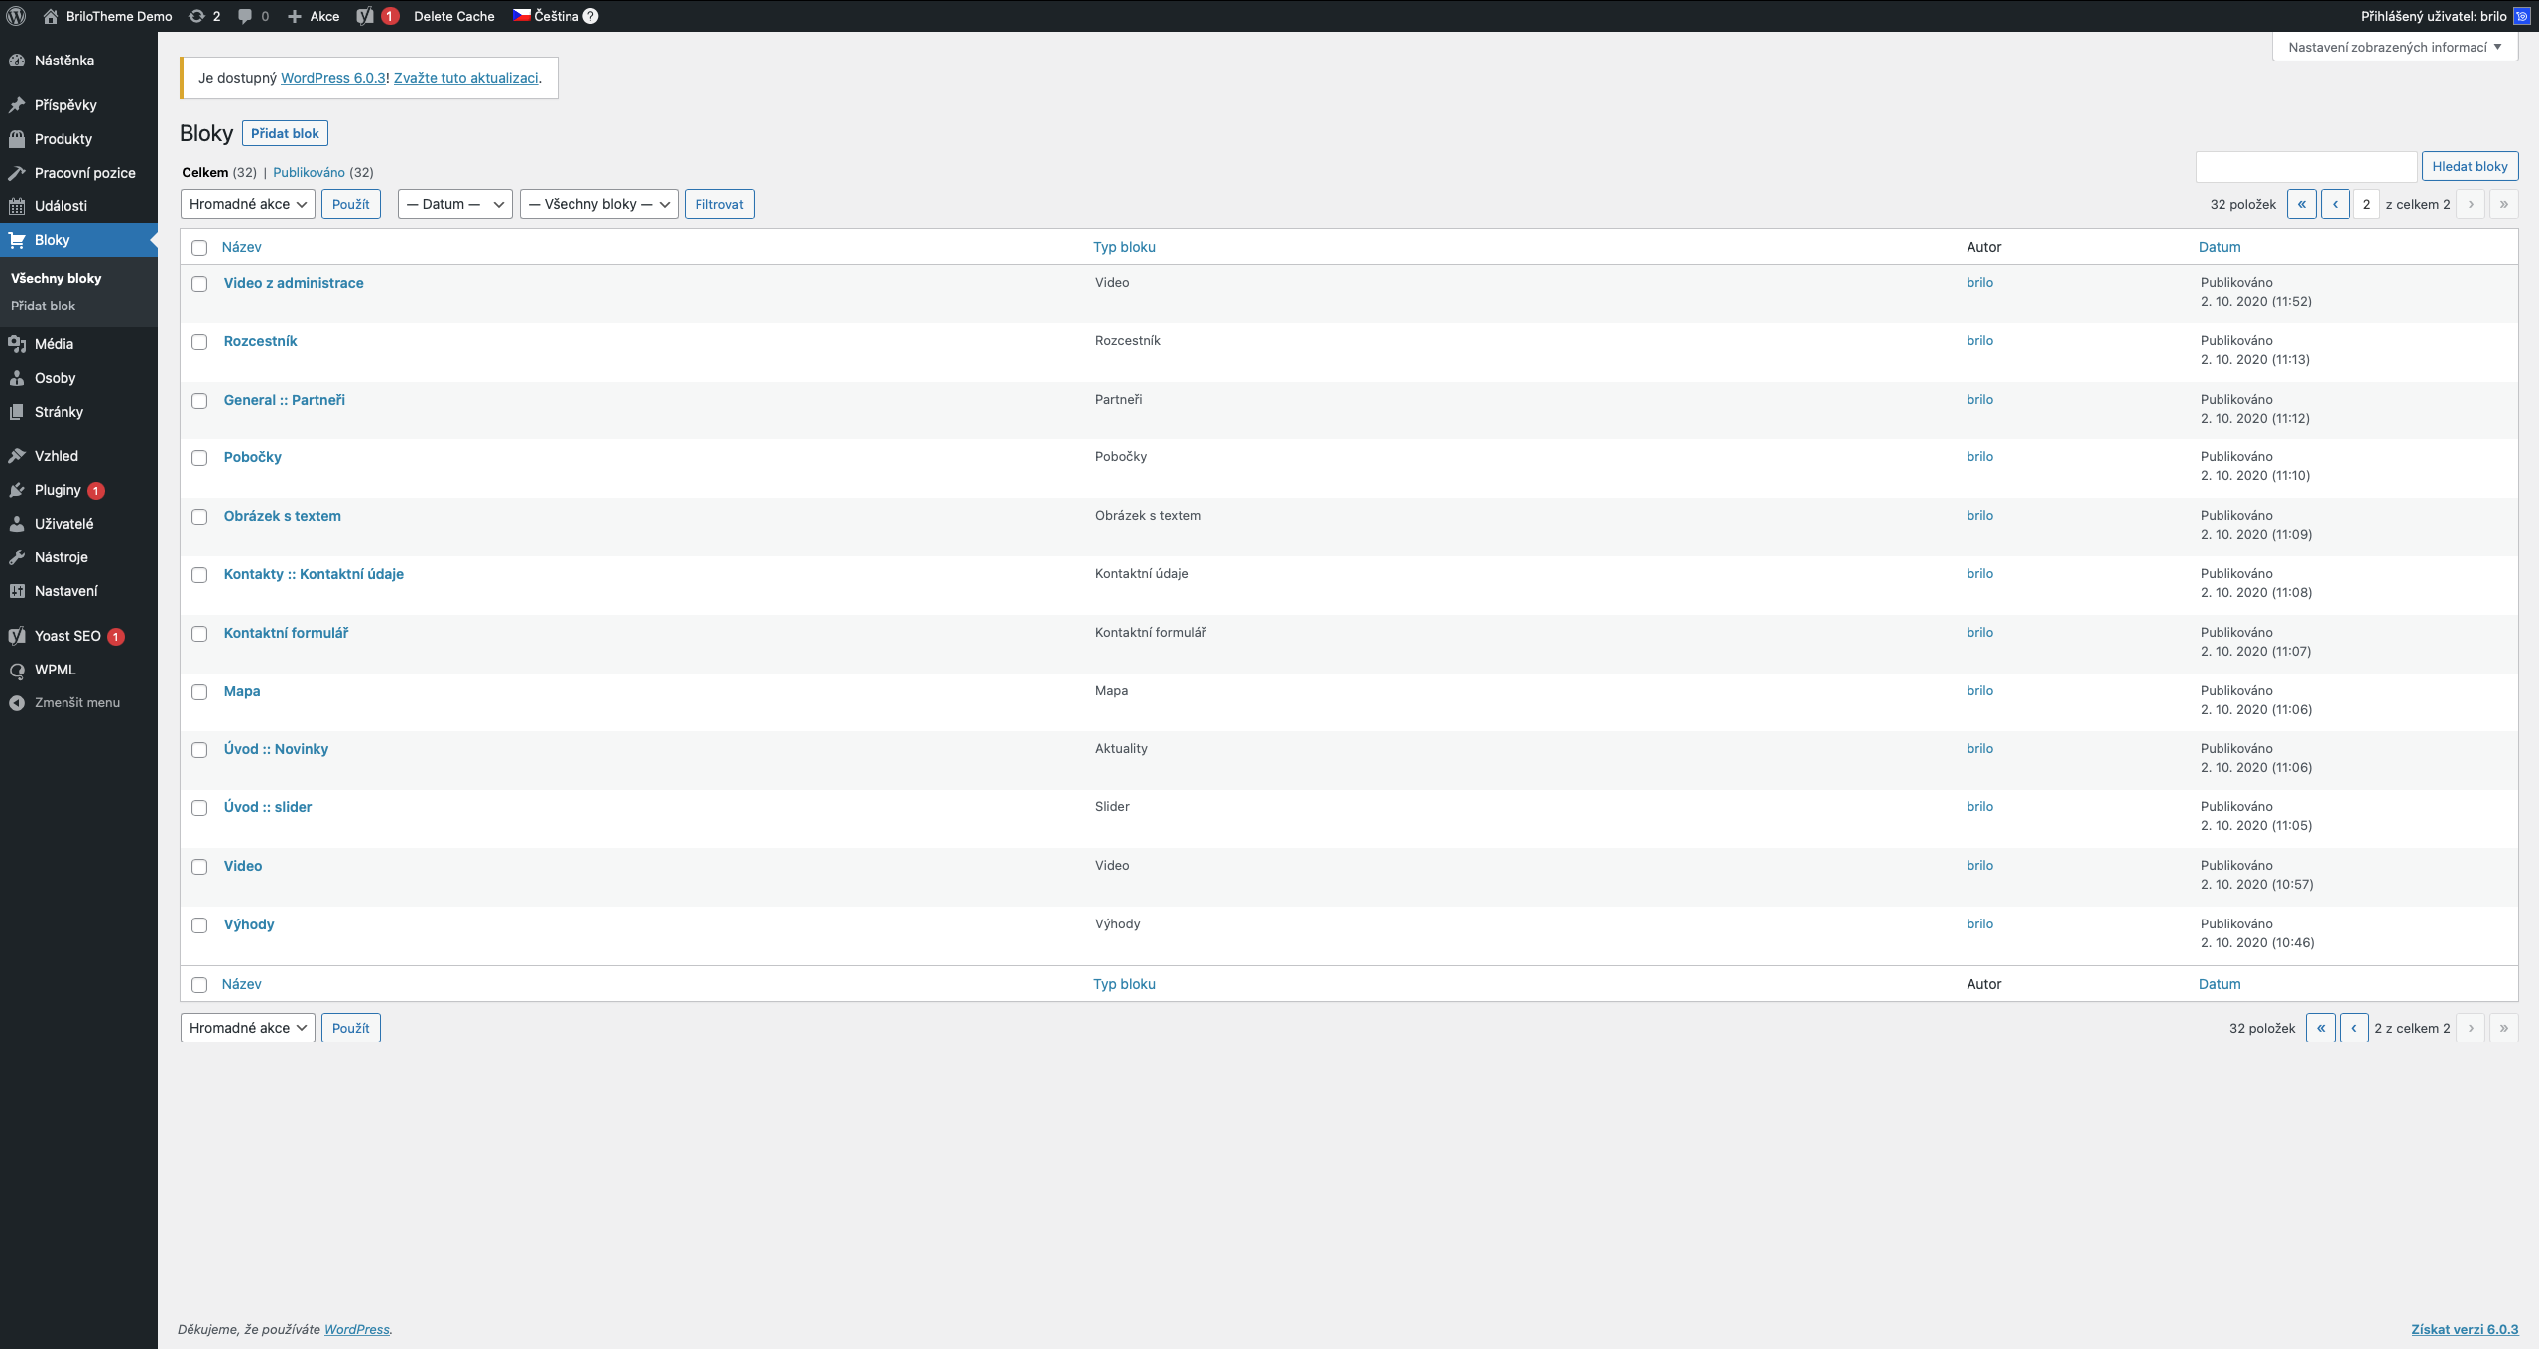Open the updates icon in admin bar
The height and width of the screenshot is (1349, 2539).
(x=197, y=16)
